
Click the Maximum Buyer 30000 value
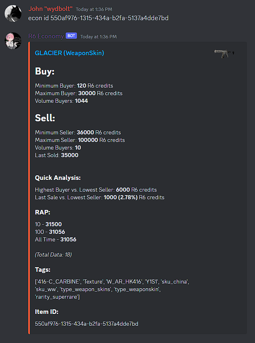click(87, 94)
